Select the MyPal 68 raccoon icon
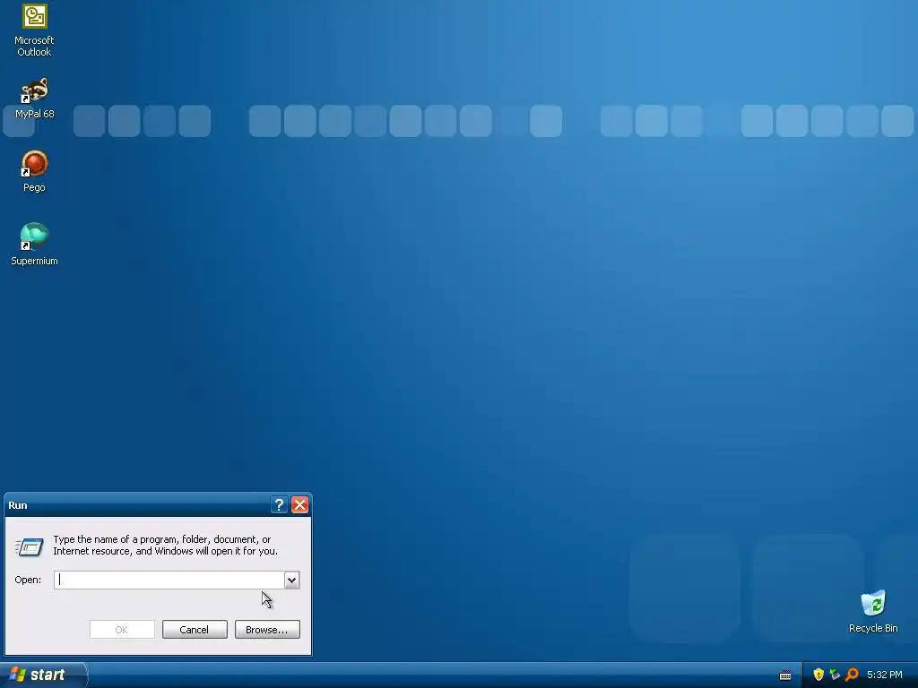918x688 pixels. pos(35,90)
